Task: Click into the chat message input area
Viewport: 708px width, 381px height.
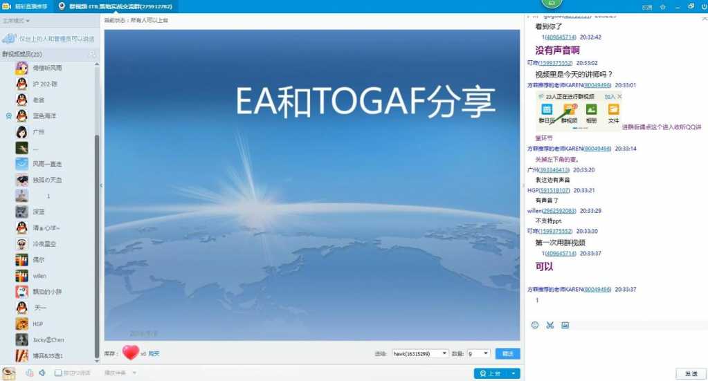Action: click(x=616, y=349)
